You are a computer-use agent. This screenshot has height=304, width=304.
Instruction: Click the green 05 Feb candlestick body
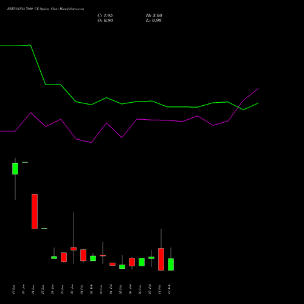click(x=122, y=267)
